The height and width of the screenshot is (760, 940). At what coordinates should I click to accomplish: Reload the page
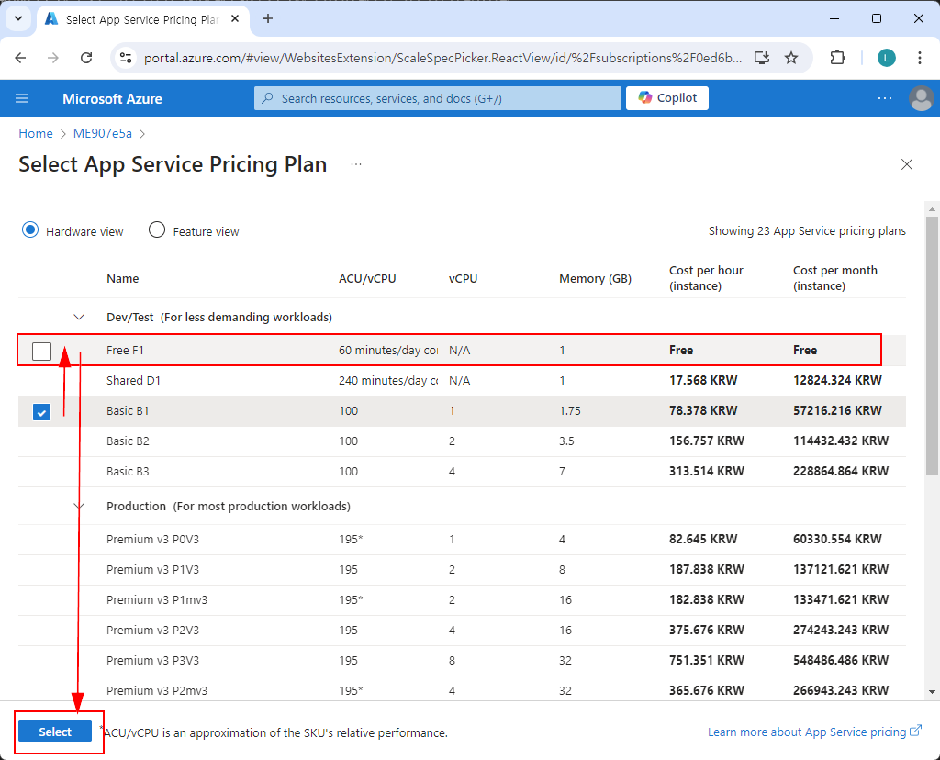pyautogui.click(x=86, y=58)
